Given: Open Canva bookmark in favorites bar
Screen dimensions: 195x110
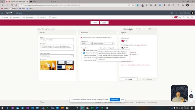Looking at the screenshot, I should click(30, 9).
